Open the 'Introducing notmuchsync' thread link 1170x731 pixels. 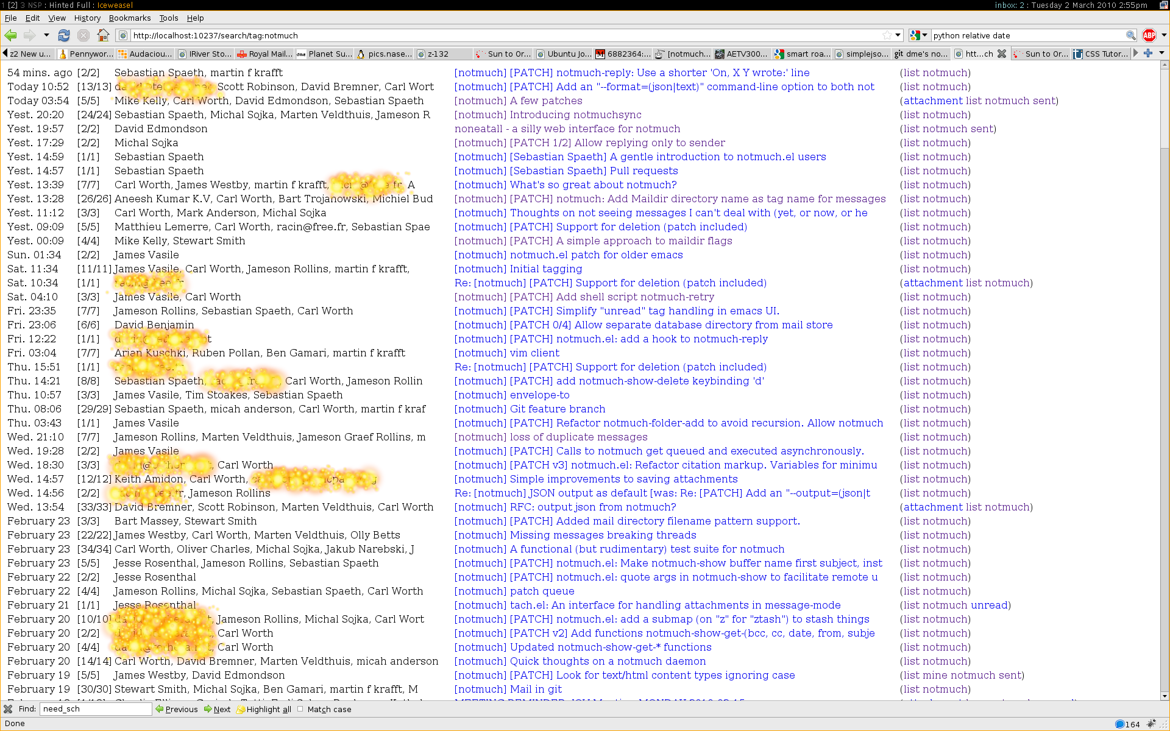(x=547, y=115)
